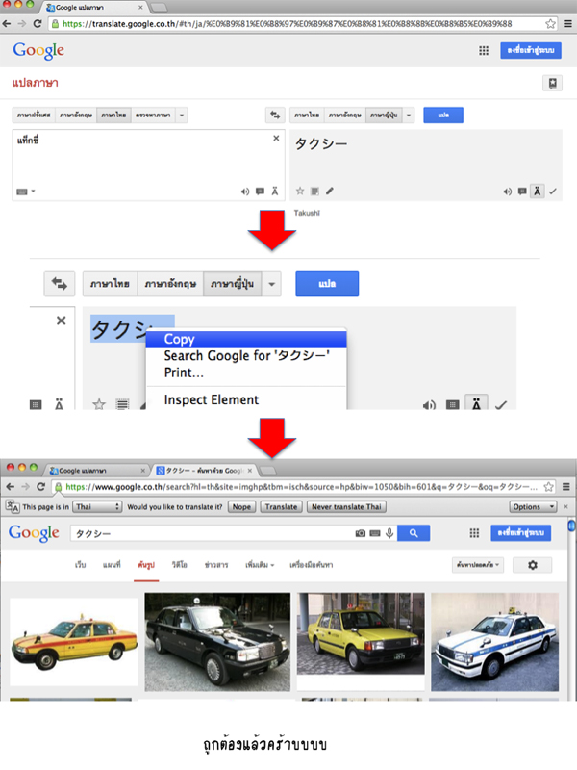
Task: Expand the large language dropdown arrow in zoomed panel
Action: pyautogui.click(x=272, y=284)
